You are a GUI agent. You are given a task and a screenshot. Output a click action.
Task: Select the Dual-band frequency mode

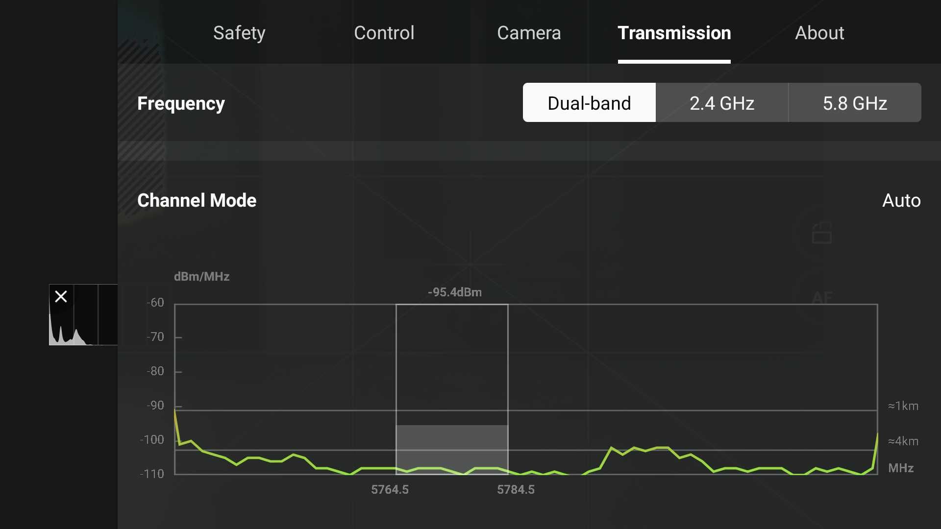[x=589, y=103]
